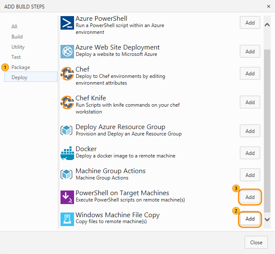The image size is (275, 254).
Task: Add the Docker step
Action: click(x=250, y=153)
